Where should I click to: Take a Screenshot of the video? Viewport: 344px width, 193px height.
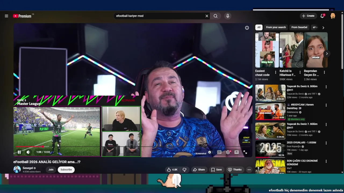click(x=201, y=154)
